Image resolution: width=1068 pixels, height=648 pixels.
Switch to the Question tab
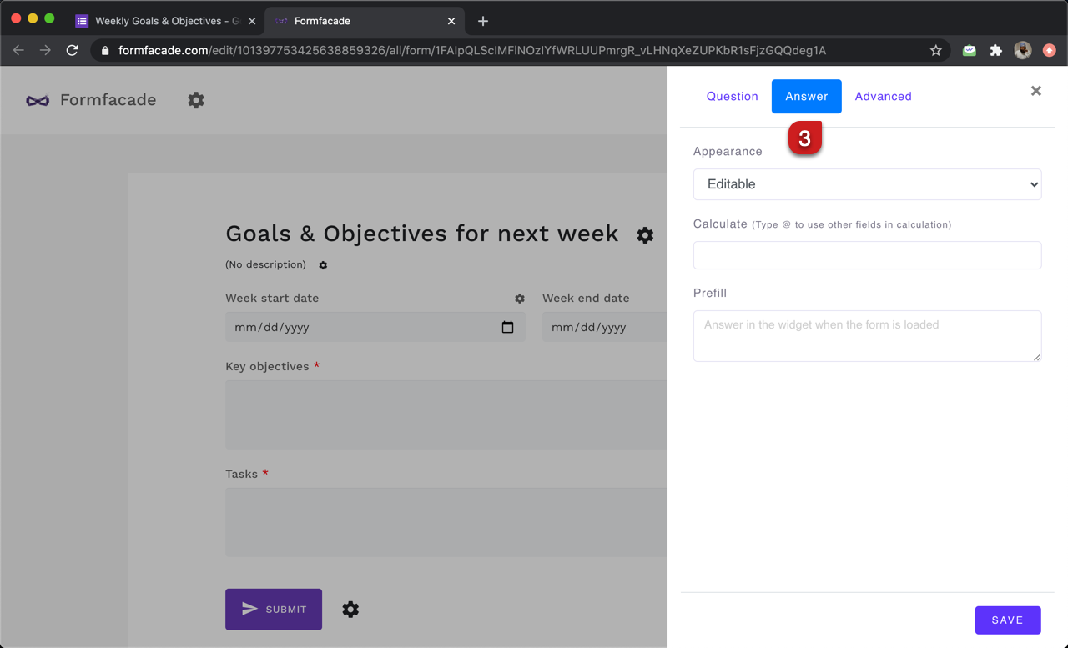[732, 97]
